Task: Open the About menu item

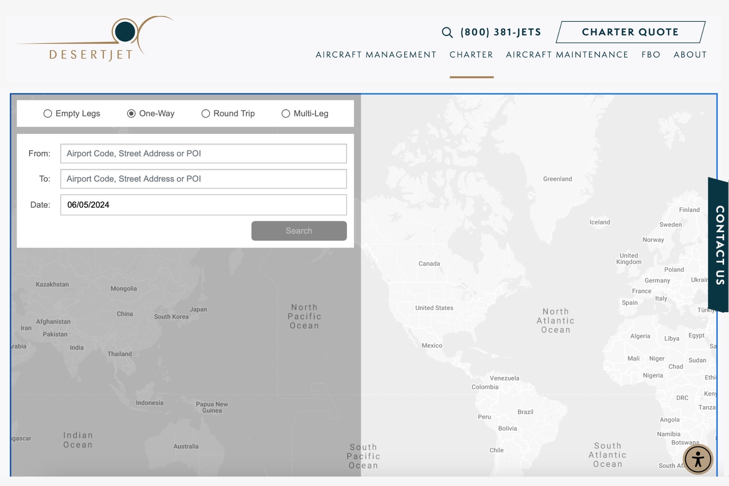Action: point(690,55)
